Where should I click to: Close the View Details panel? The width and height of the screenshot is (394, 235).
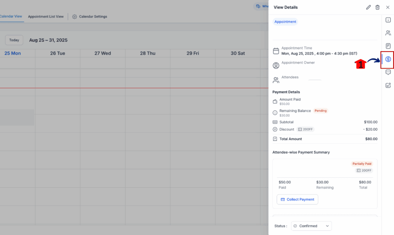[x=388, y=7]
